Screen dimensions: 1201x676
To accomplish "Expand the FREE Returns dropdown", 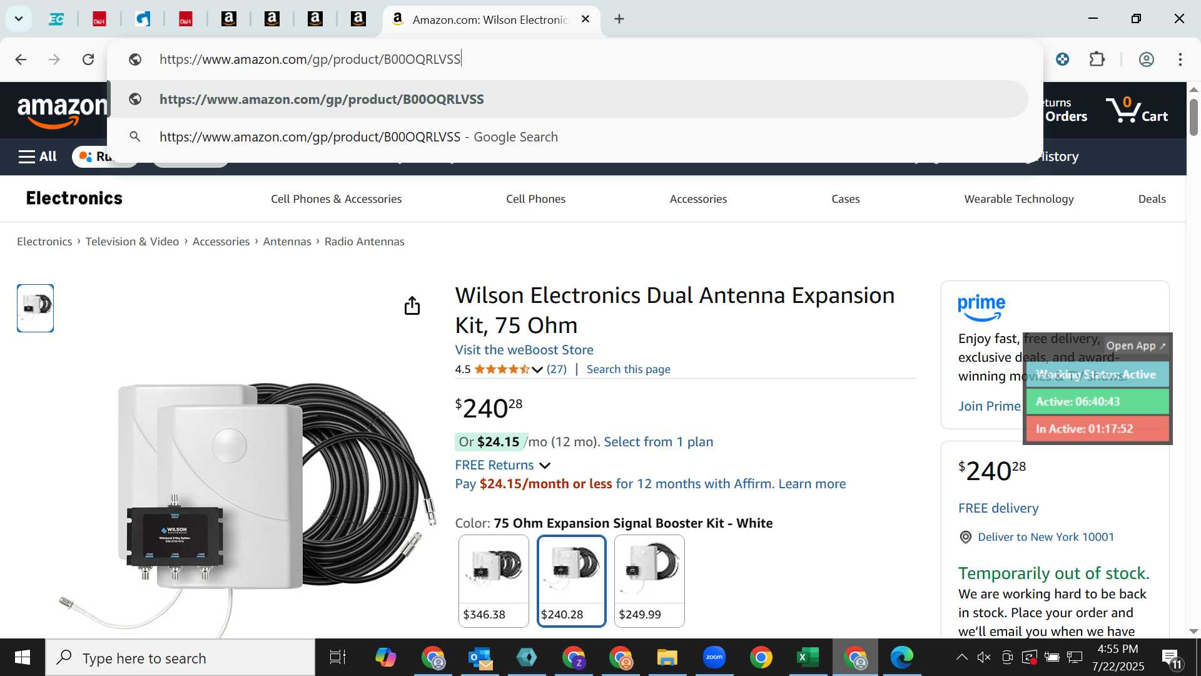I will tap(502, 465).
